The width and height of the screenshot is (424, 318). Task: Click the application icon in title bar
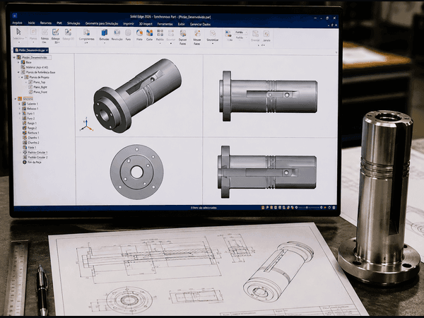pos(15,16)
